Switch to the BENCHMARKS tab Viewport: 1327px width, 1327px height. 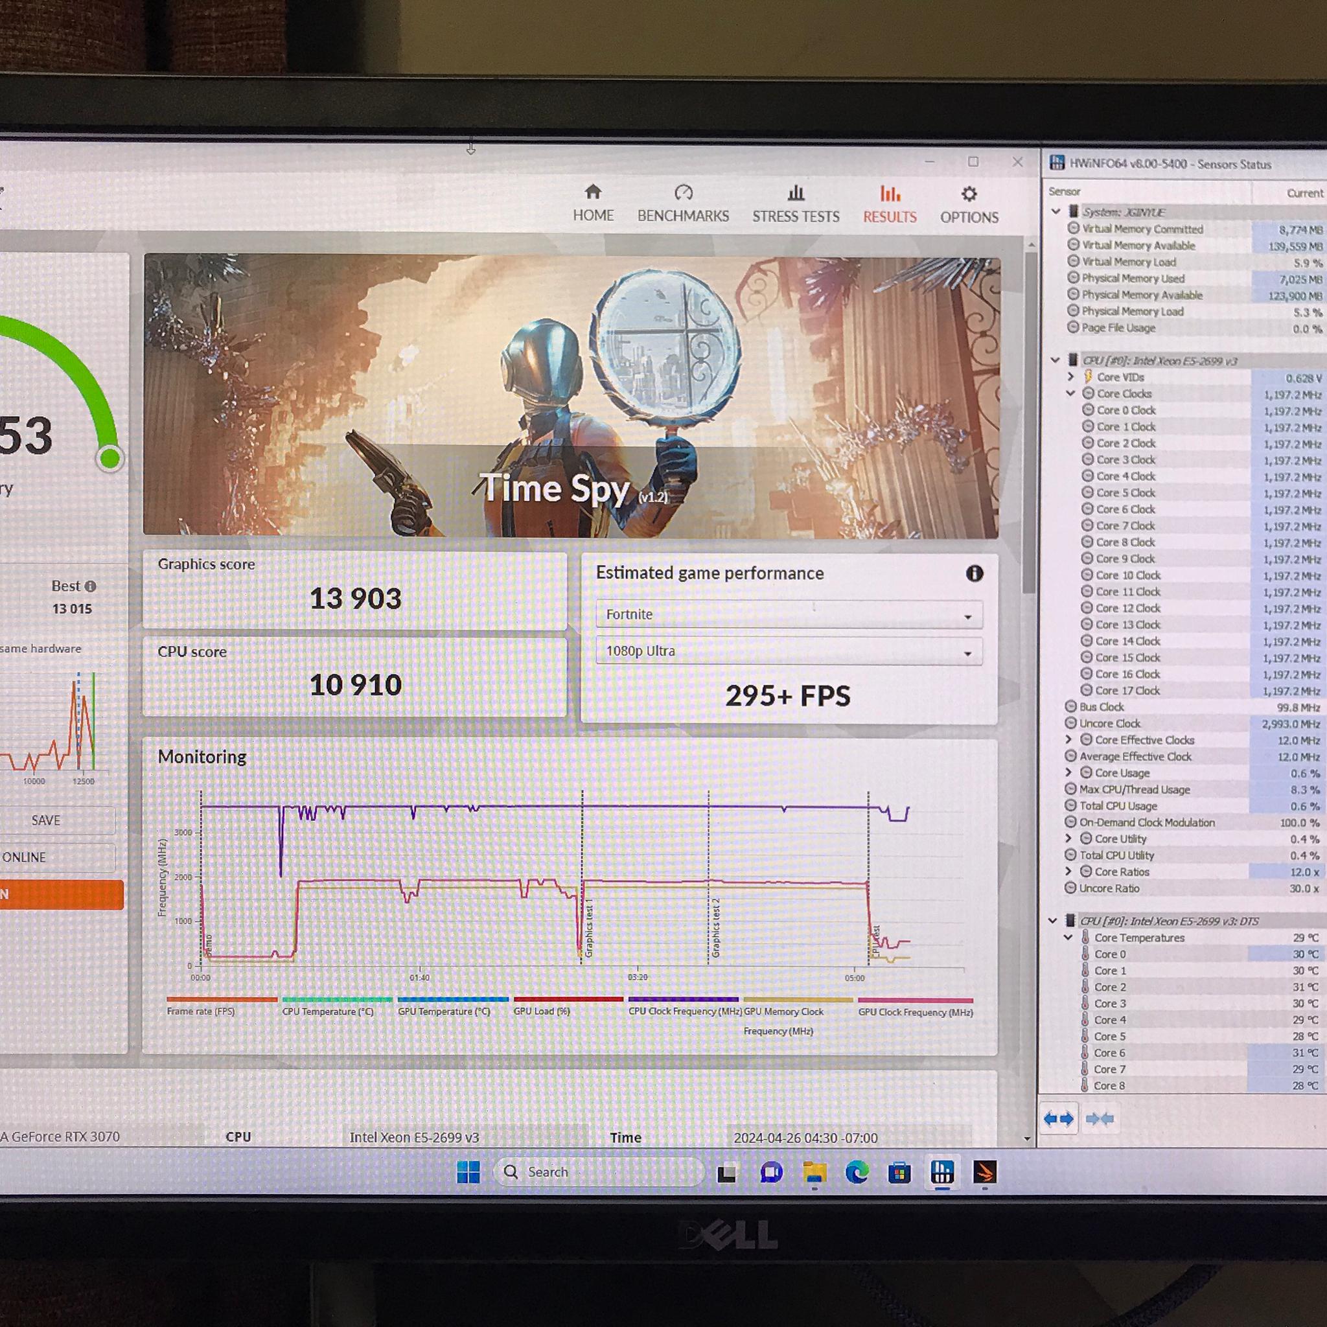(x=683, y=203)
